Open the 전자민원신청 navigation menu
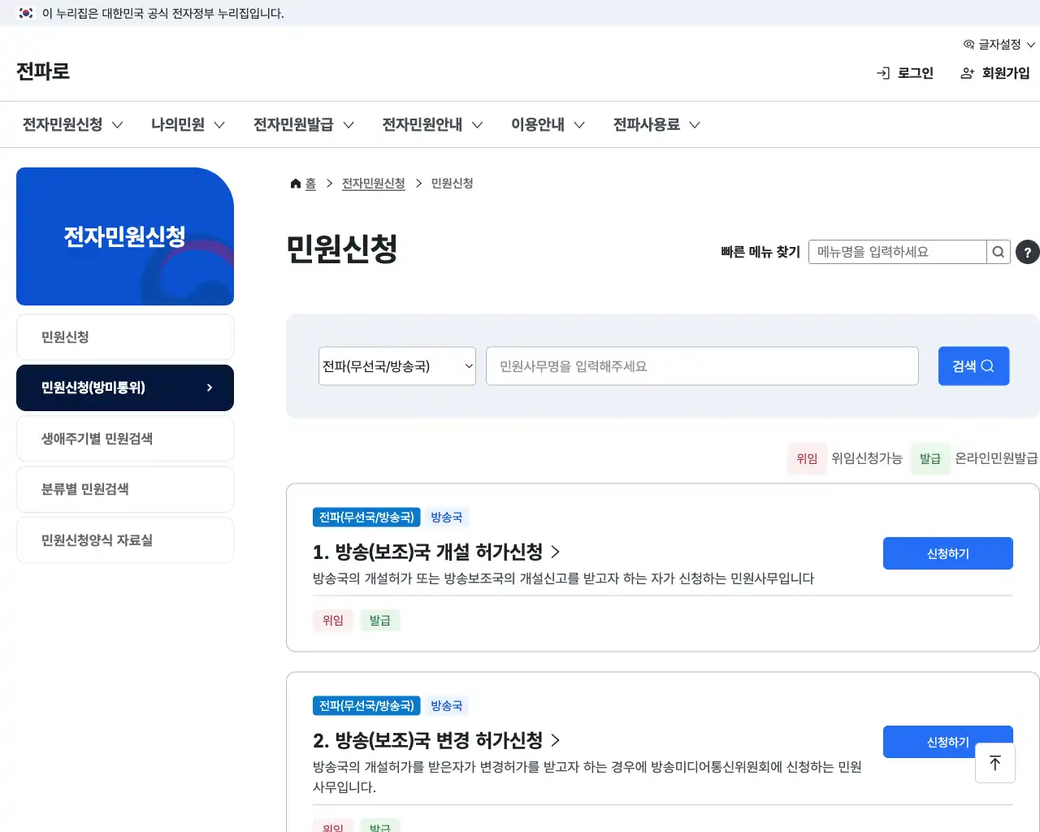The image size is (1040, 832). 72,124
